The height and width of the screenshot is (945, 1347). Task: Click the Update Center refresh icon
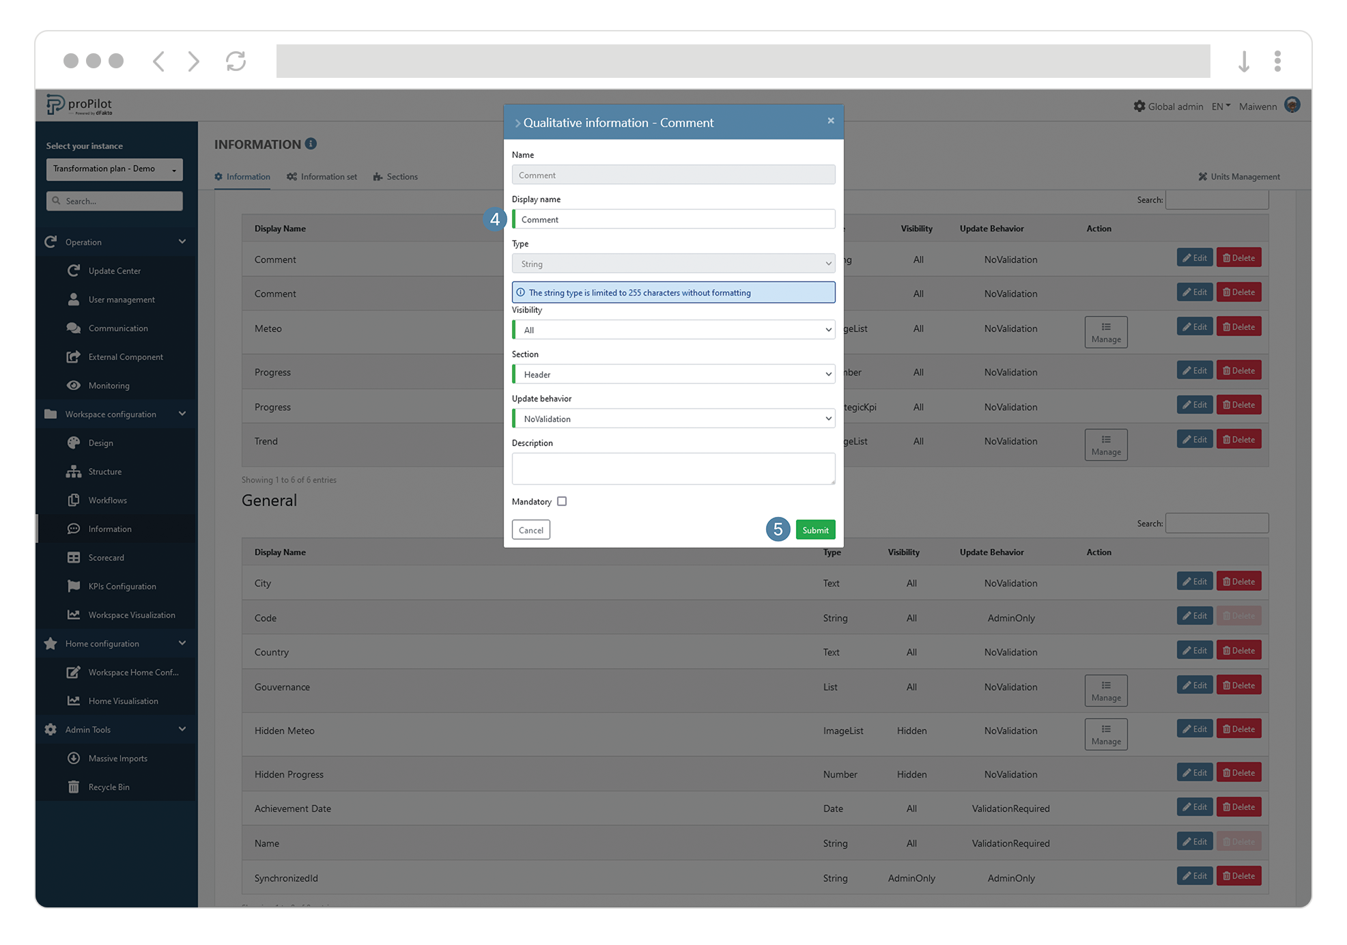(x=74, y=270)
